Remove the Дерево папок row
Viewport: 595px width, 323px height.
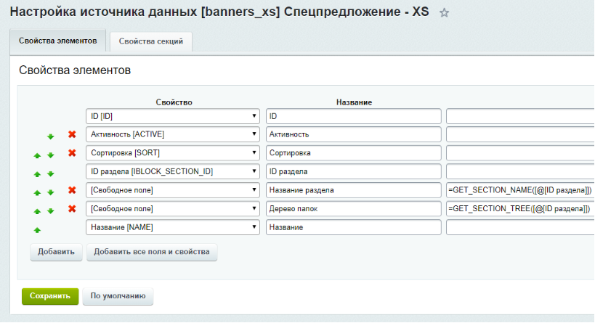(72, 209)
